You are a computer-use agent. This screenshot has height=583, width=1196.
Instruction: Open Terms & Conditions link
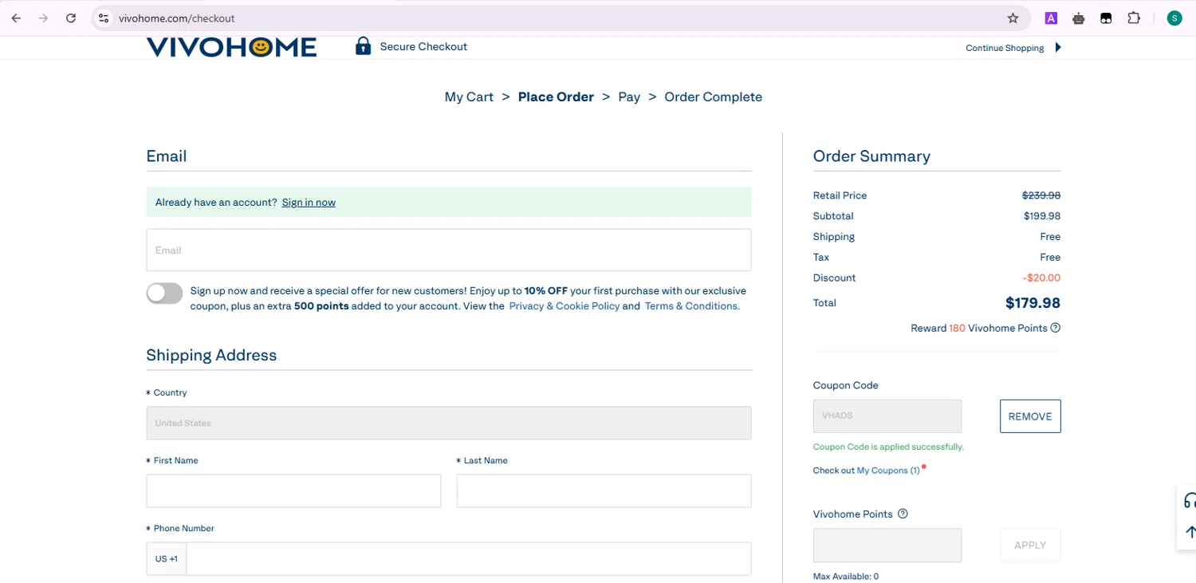pyautogui.click(x=690, y=306)
